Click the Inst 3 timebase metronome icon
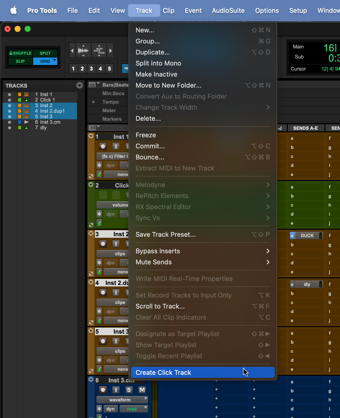This screenshot has height=418, width=340. click(x=99, y=369)
